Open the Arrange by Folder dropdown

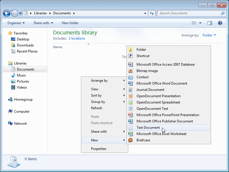click(x=209, y=35)
